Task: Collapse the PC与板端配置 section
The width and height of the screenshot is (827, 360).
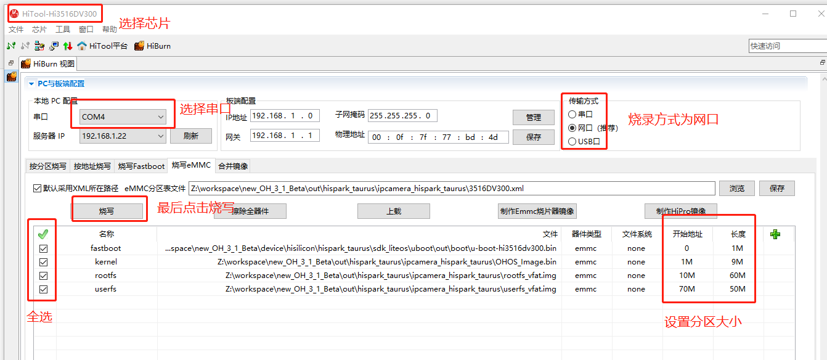Action: (x=31, y=84)
